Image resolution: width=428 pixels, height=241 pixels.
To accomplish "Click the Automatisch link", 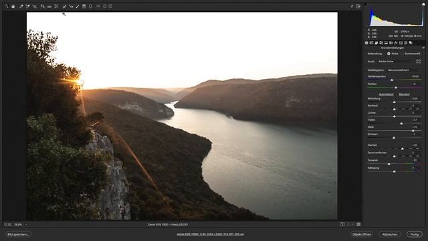I will point(387,94).
